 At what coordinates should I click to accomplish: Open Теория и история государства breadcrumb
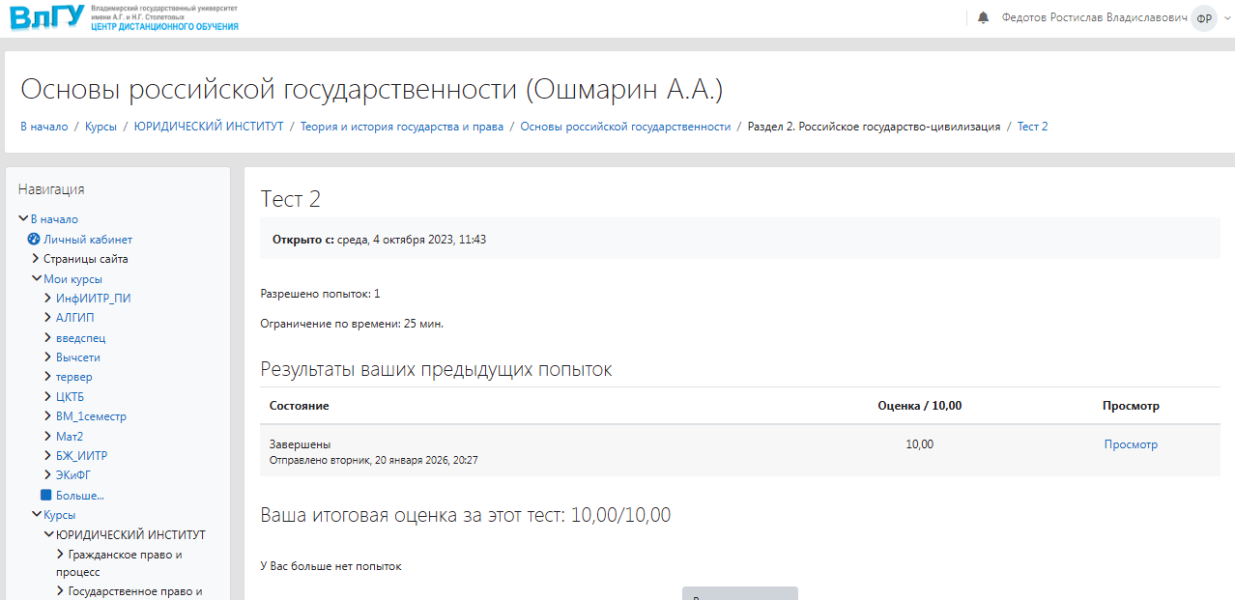[x=401, y=127]
